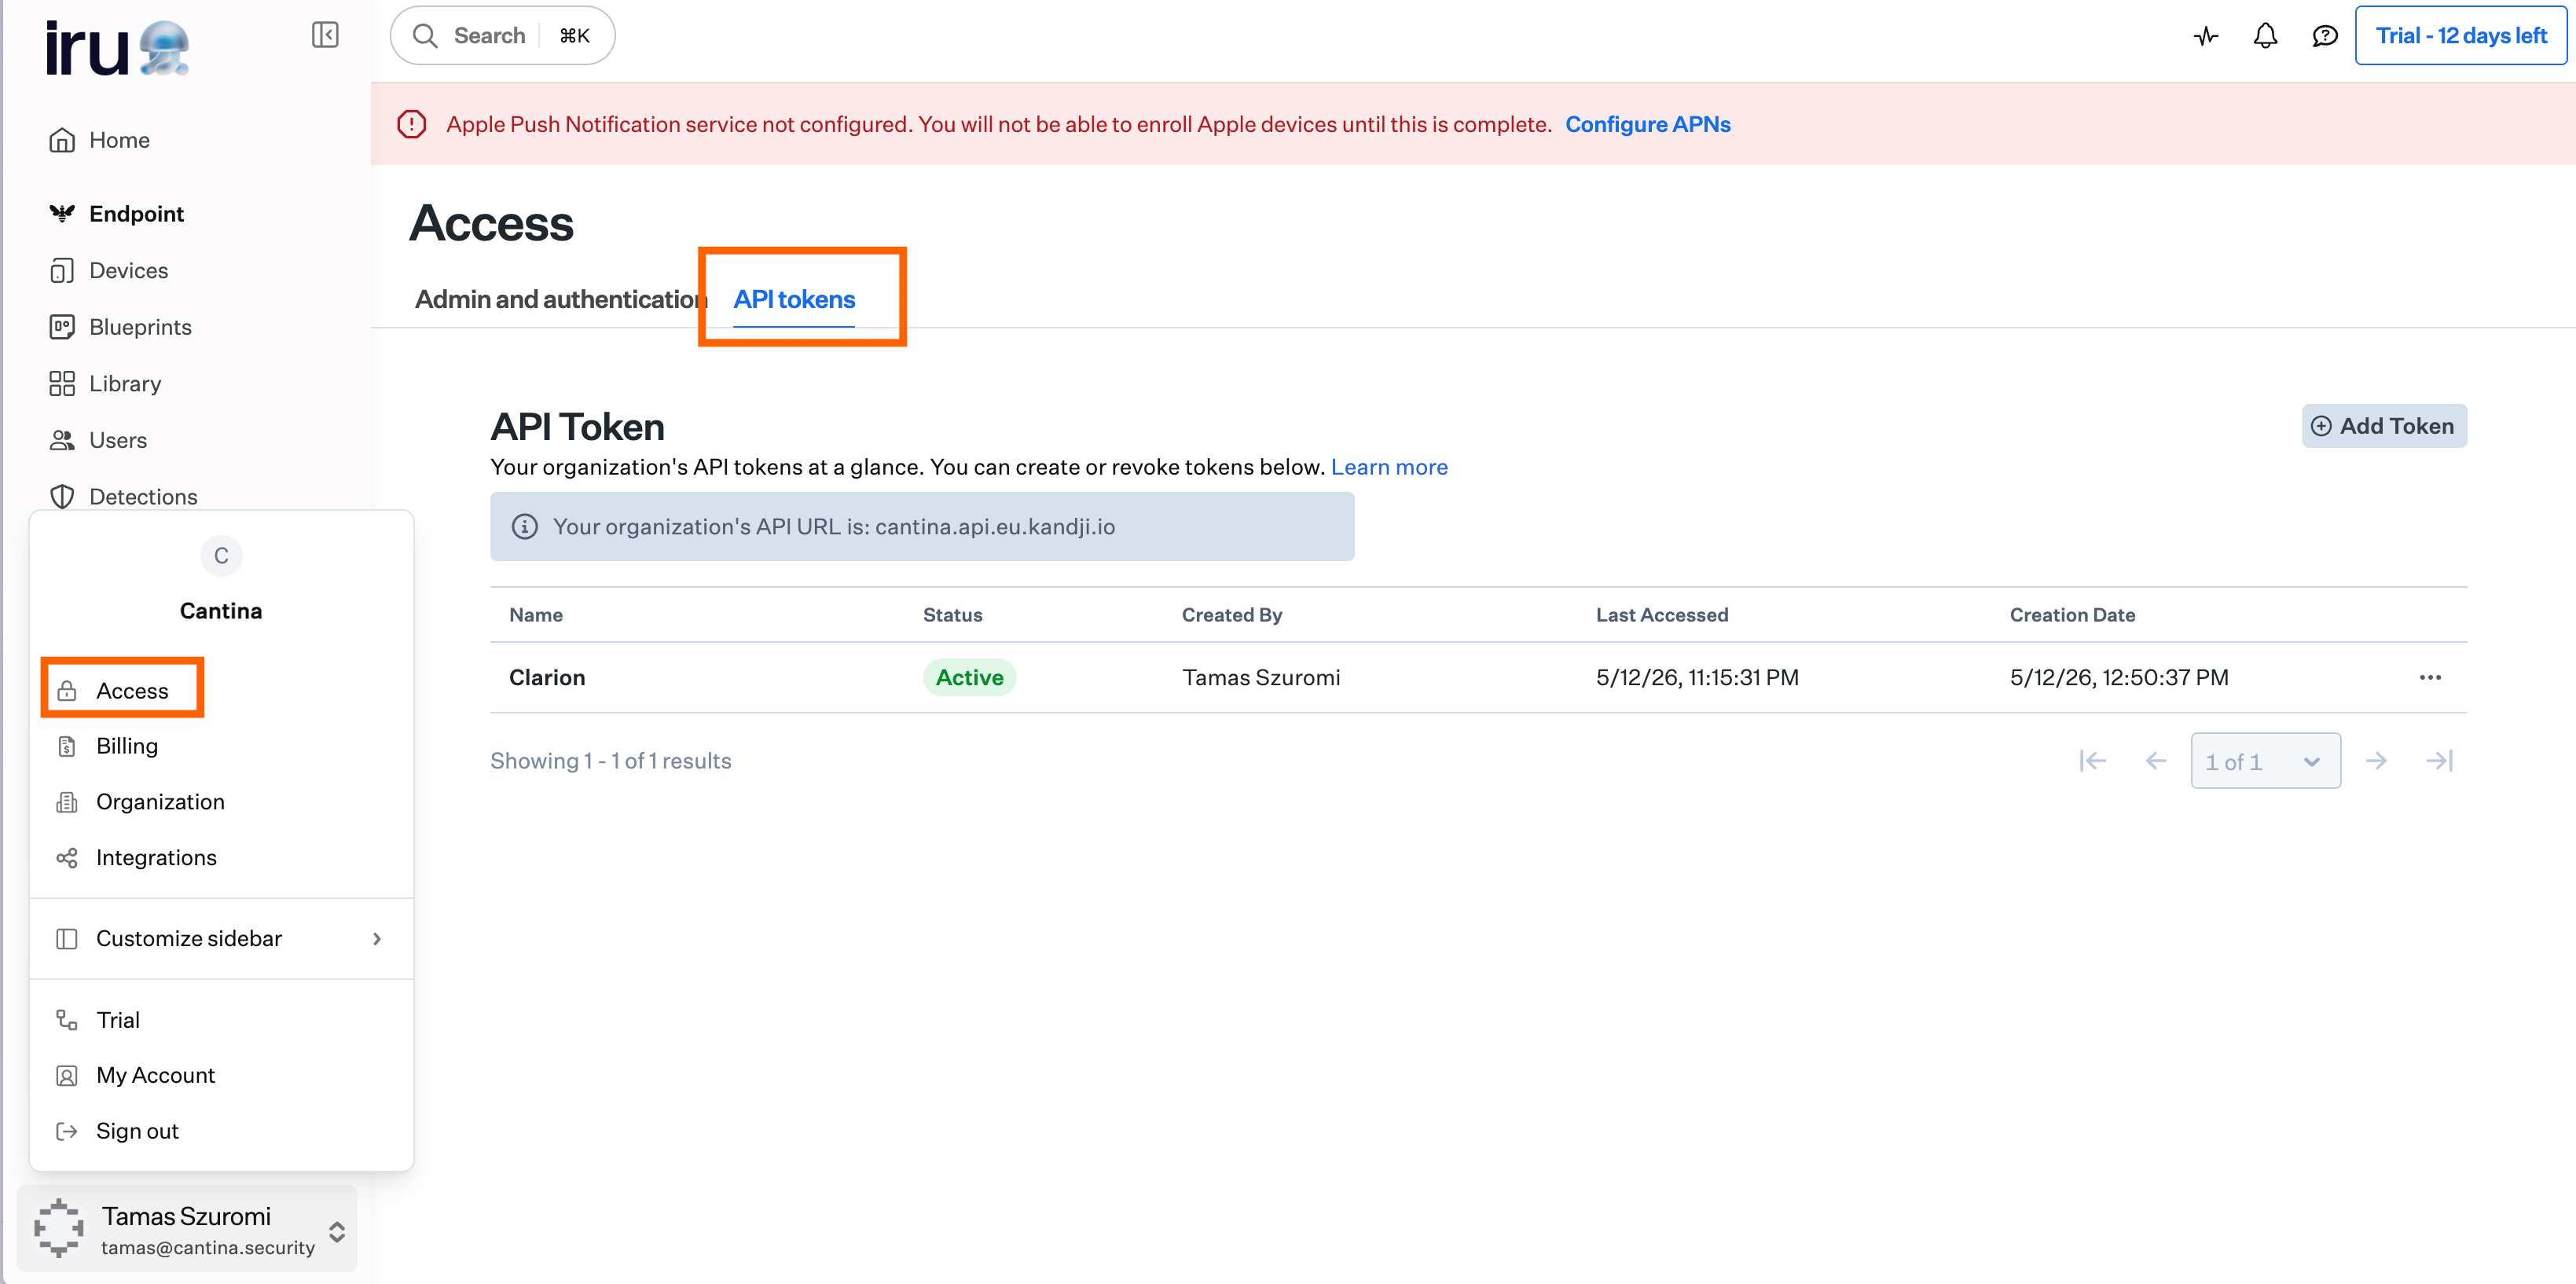Expand the Customize sidebar submenu
Image resolution: width=2576 pixels, height=1284 pixels.
[220, 938]
